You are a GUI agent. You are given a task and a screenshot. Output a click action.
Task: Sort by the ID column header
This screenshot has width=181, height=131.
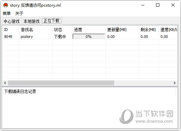tap(11, 30)
